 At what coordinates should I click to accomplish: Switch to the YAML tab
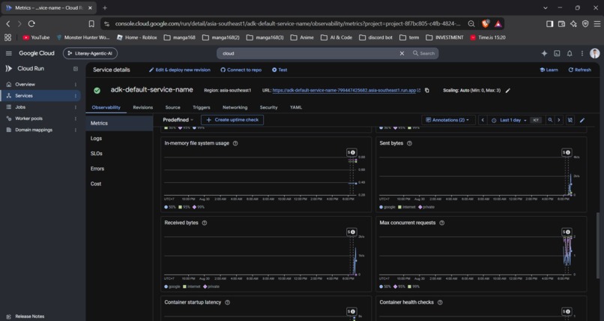click(x=296, y=107)
